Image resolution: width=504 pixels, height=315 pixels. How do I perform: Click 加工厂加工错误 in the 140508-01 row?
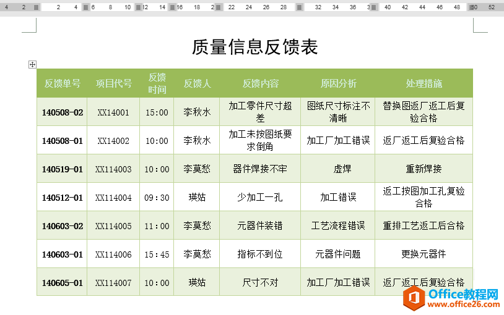tap(338, 140)
